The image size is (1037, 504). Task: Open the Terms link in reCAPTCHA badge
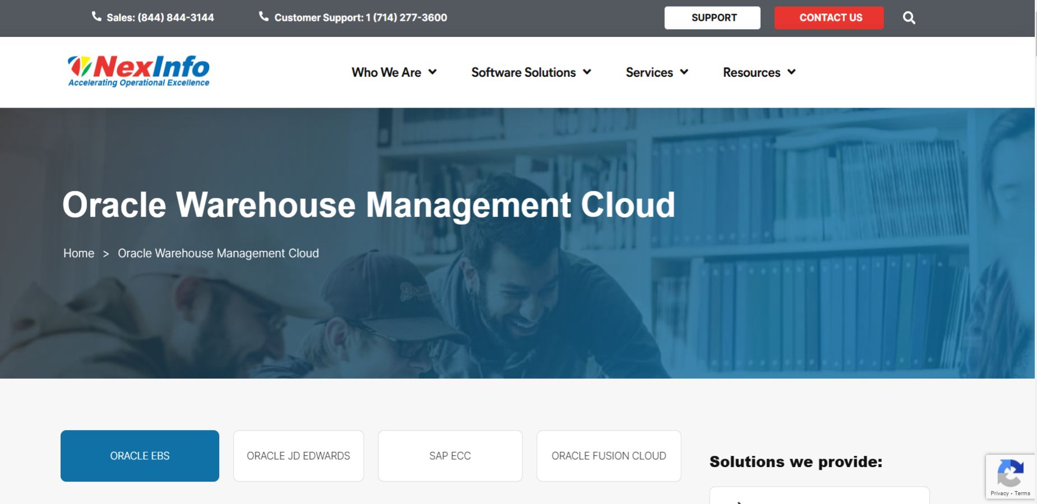point(1023,494)
